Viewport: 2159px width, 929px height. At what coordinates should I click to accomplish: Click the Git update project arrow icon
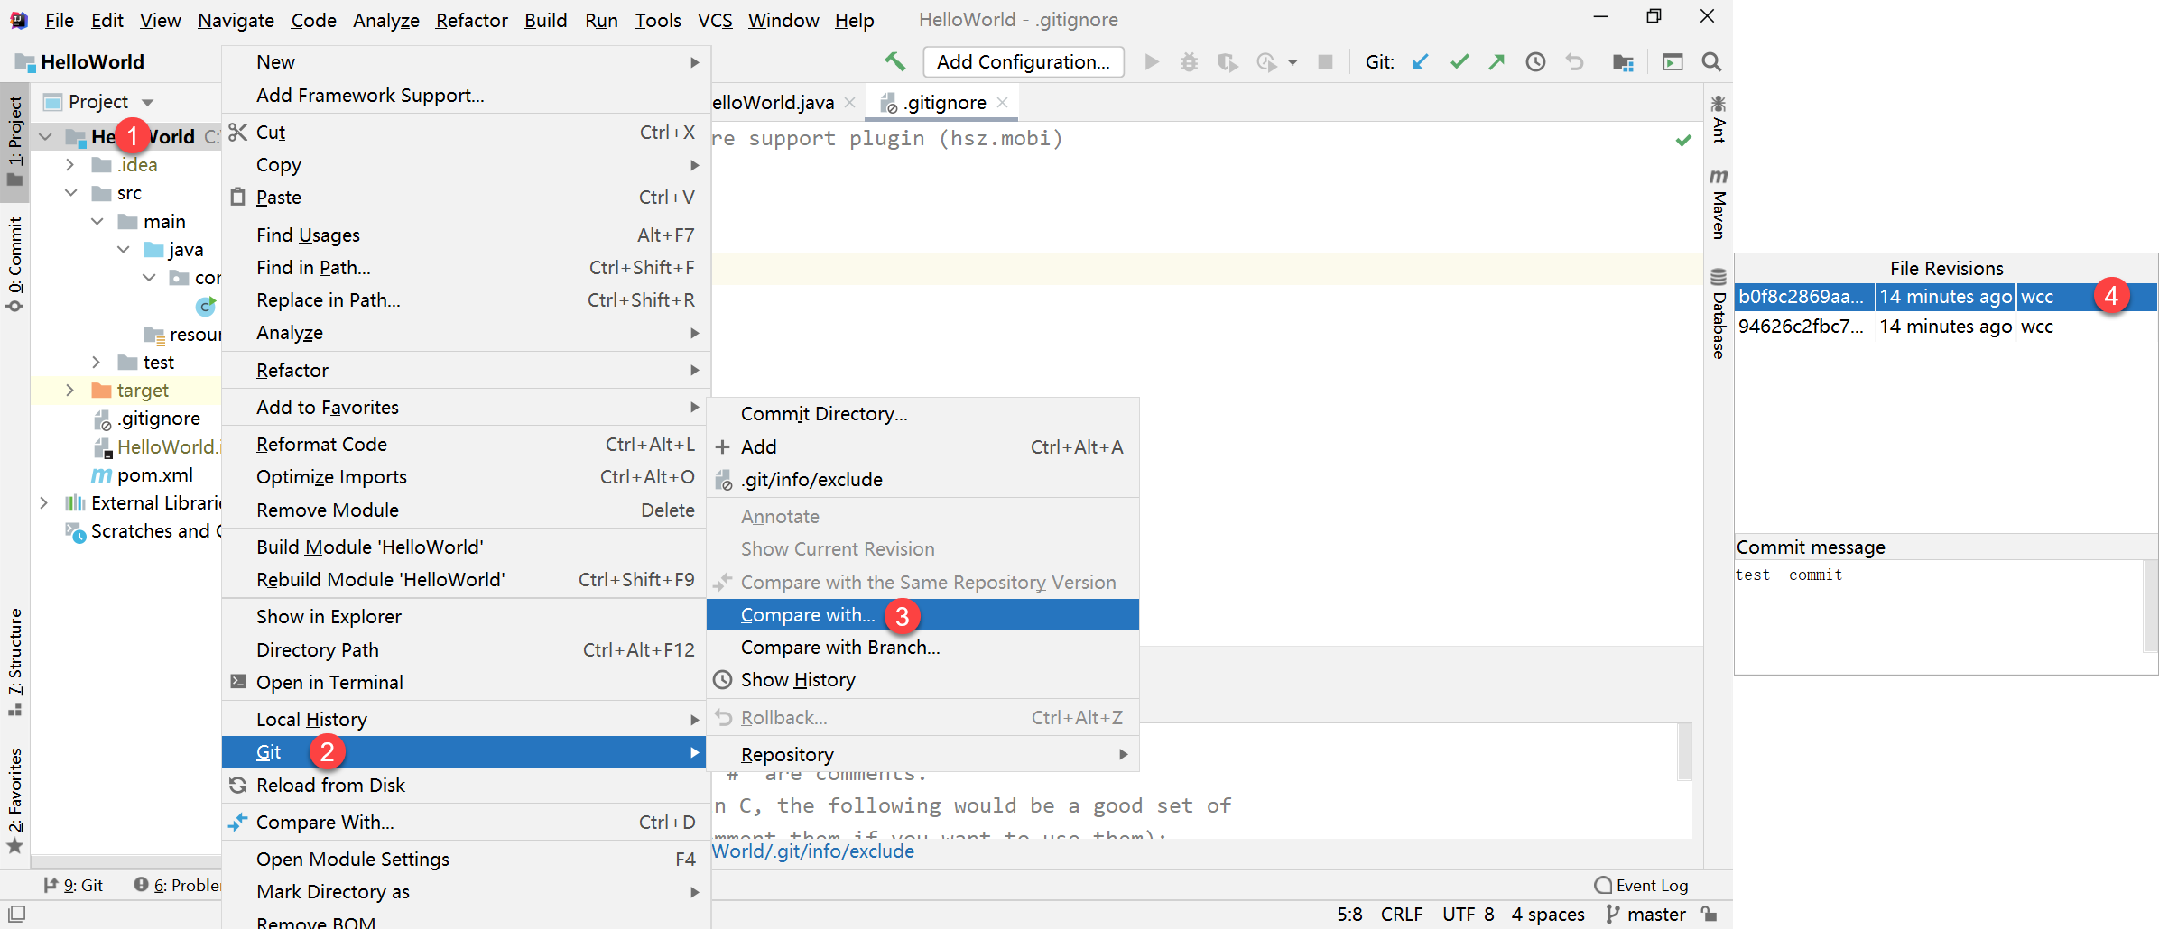point(1421,62)
